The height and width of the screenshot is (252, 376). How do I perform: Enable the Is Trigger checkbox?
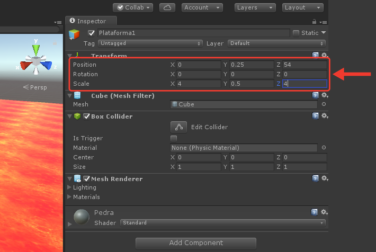pos(174,138)
